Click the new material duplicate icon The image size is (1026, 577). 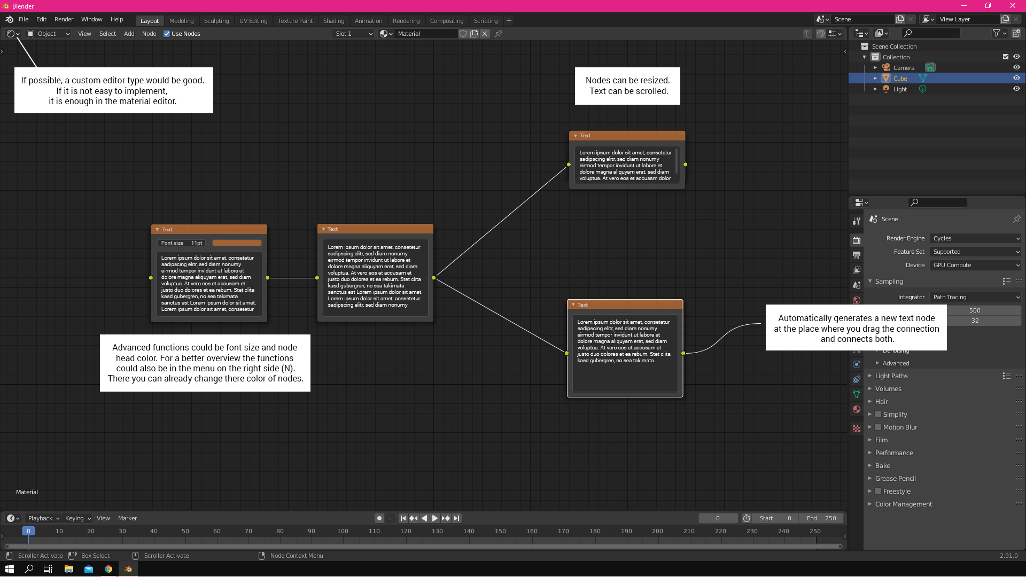474,34
